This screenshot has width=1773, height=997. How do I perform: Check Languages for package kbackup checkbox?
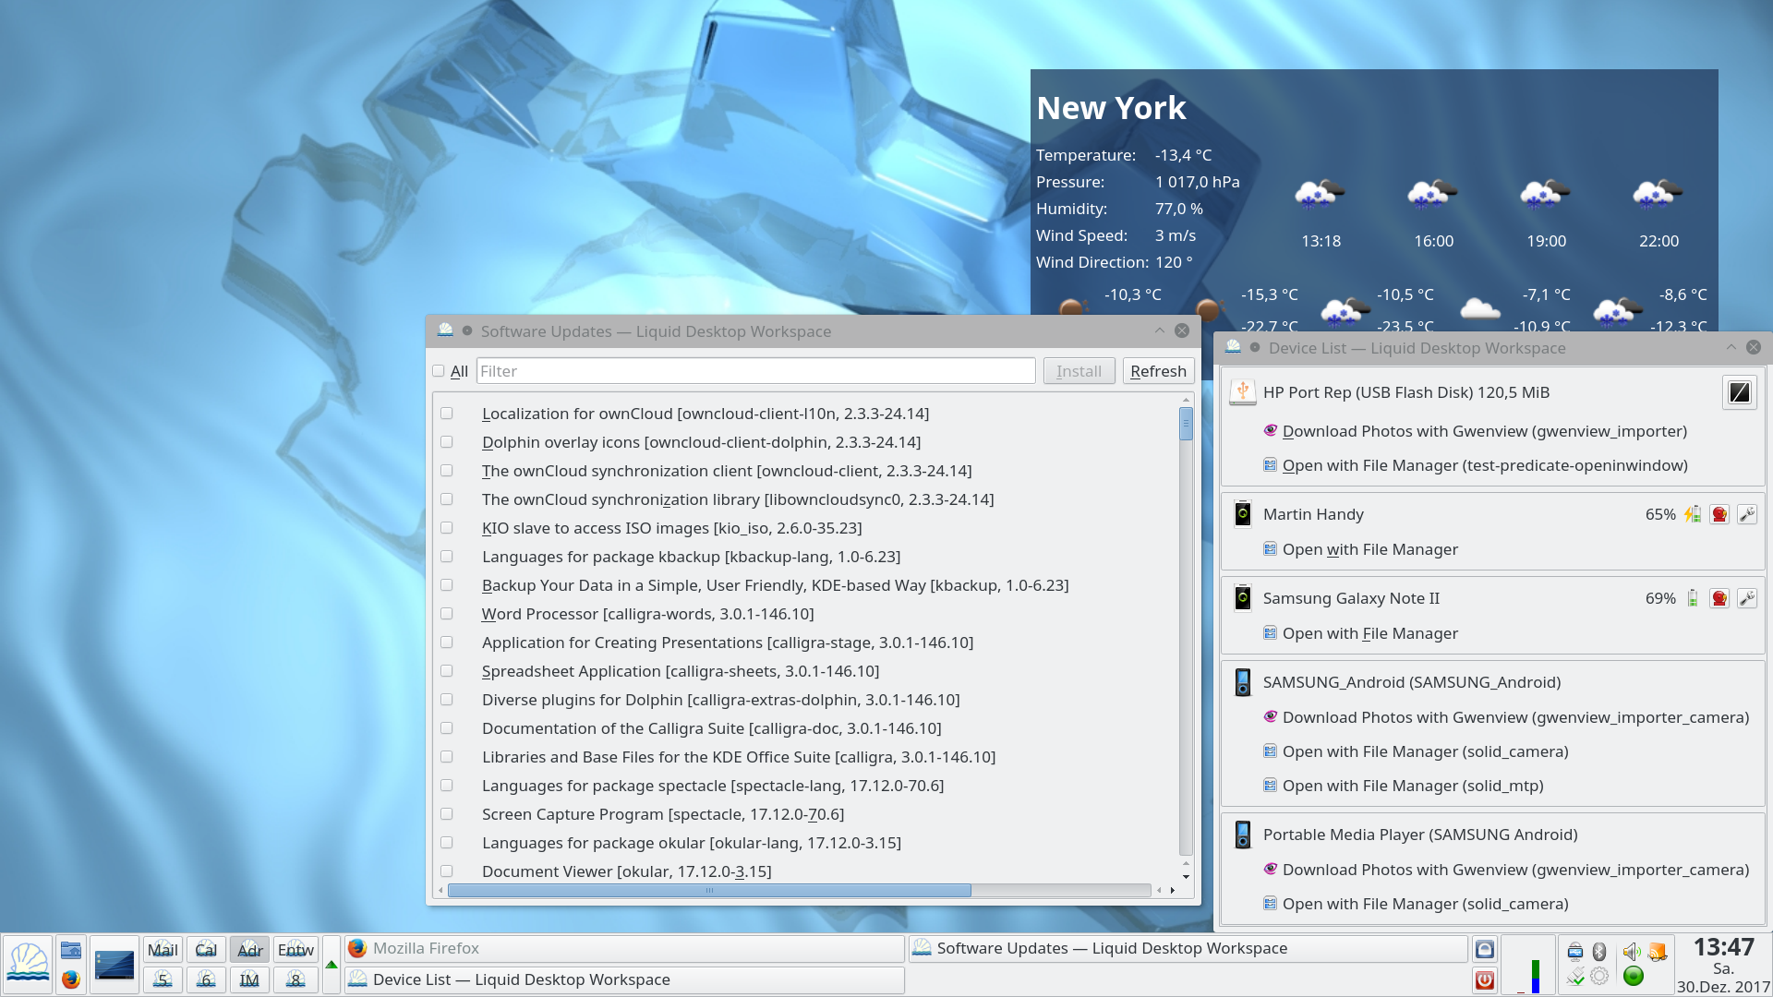pyautogui.click(x=447, y=557)
